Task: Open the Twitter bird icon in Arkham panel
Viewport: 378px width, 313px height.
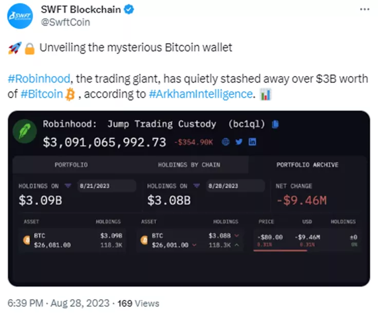Action: (x=238, y=142)
